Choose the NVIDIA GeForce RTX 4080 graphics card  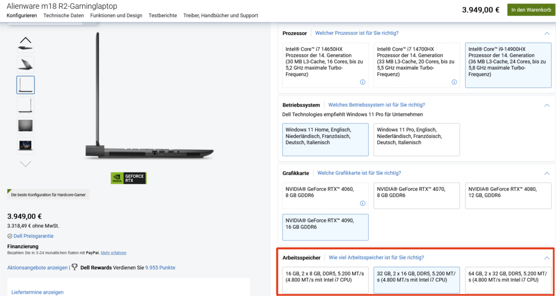[508, 196]
